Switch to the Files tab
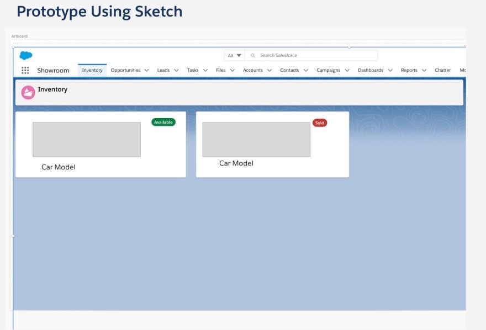The image size is (486, 330). pos(221,70)
